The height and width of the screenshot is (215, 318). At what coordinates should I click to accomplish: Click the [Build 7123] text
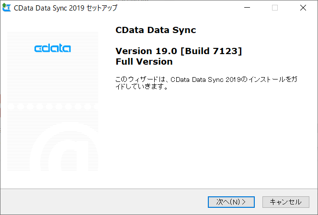(x=211, y=51)
